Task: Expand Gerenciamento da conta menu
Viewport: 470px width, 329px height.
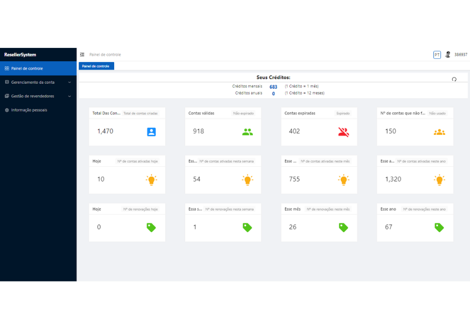Action: [x=38, y=82]
